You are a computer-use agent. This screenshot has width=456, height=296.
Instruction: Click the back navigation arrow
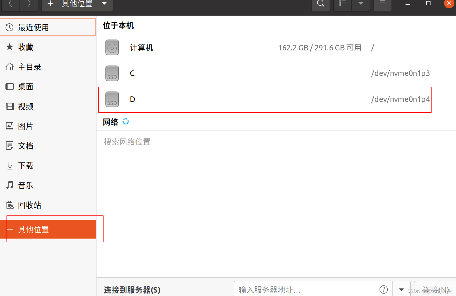10,3
